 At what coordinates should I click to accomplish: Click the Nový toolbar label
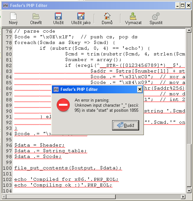tap(13, 22)
